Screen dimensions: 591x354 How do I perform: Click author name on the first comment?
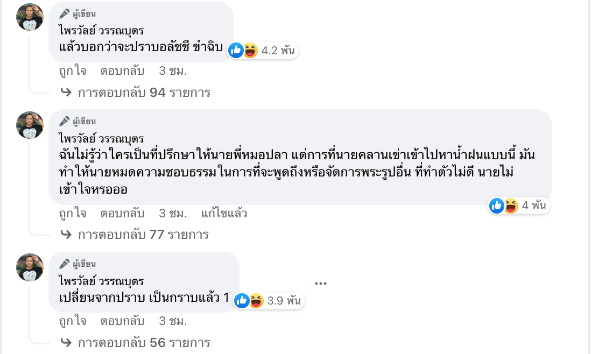coord(102,30)
